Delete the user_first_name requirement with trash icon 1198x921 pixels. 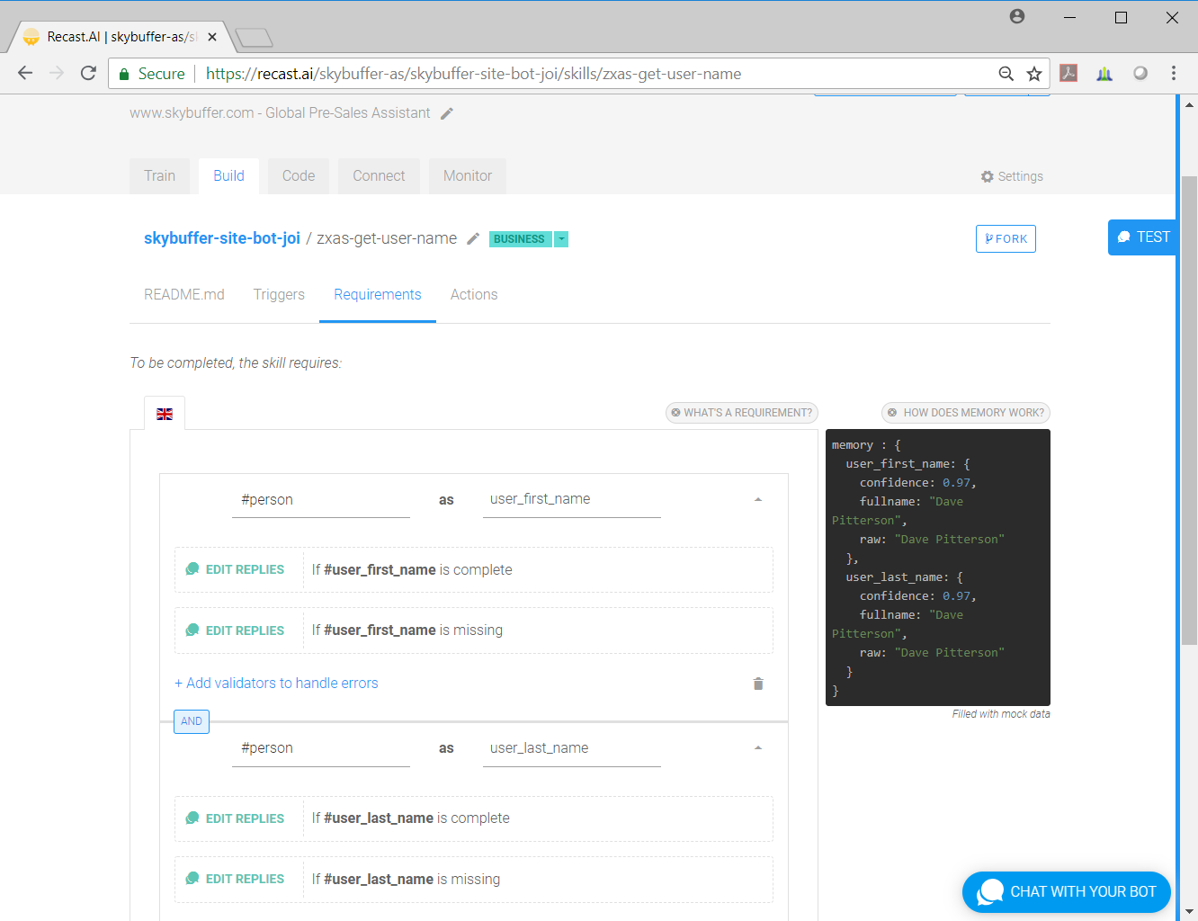coord(758,684)
